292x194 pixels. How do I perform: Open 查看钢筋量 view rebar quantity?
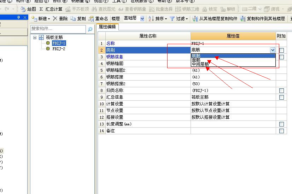pos(132,9)
